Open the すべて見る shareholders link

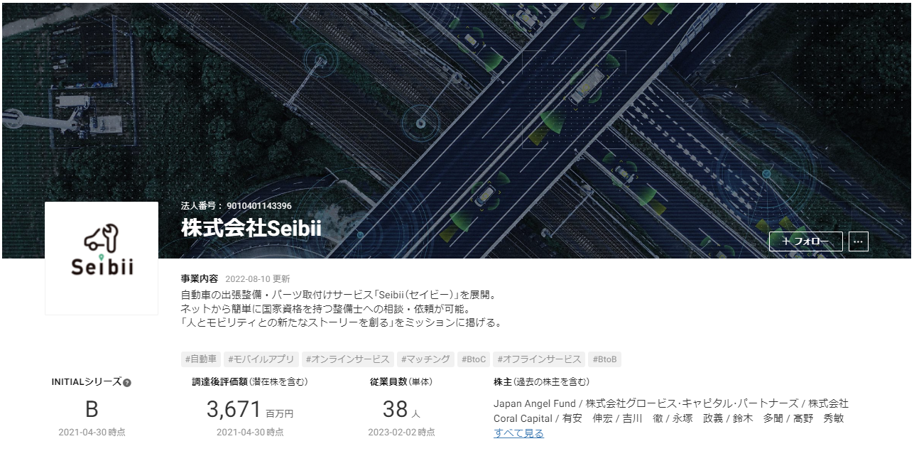pos(518,433)
